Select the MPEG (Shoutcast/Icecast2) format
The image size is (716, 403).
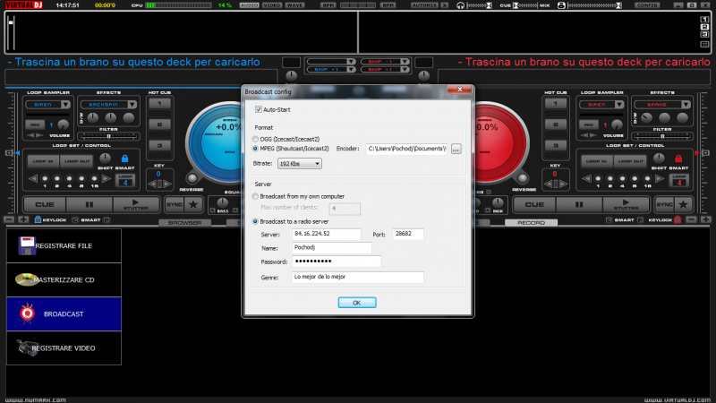point(255,149)
